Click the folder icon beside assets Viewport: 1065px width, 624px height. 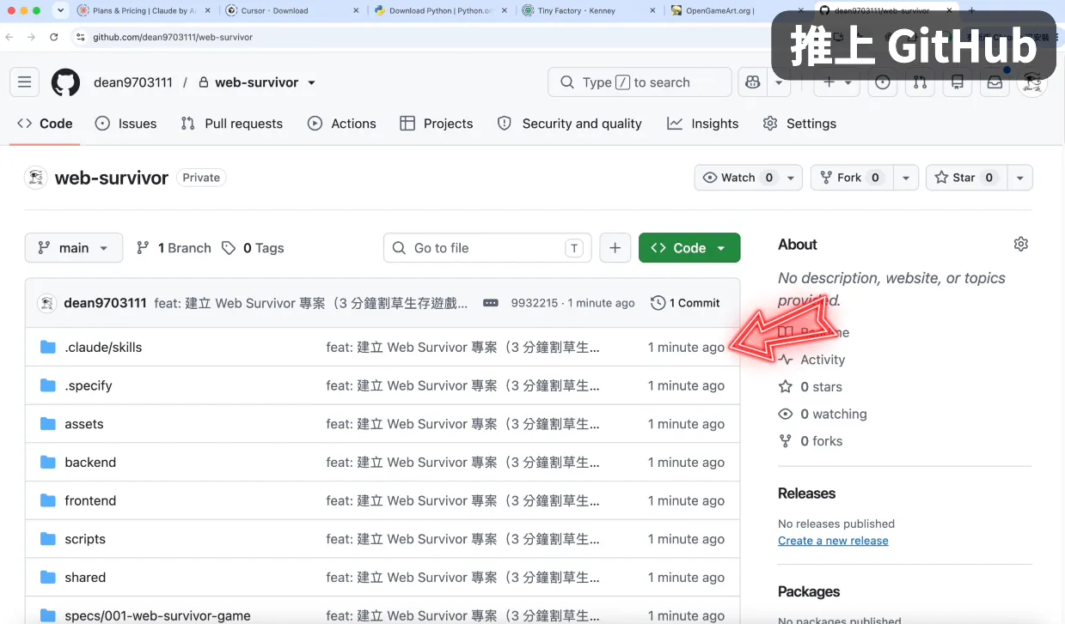point(48,424)
